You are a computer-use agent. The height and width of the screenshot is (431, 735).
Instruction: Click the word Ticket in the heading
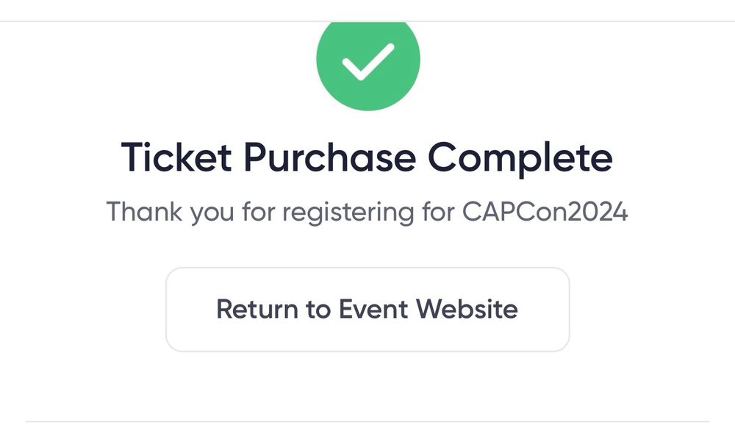pyautogui.click(x=176, y=157)
